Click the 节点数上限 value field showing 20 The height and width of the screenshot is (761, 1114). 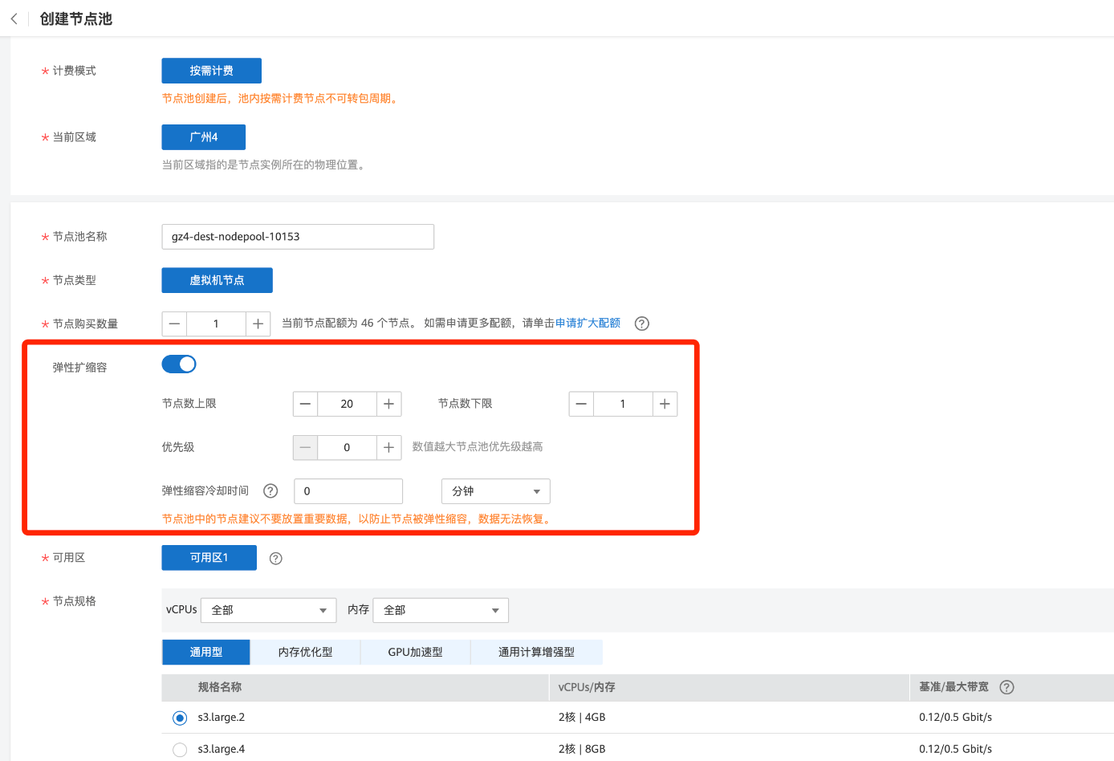point(347,404)
